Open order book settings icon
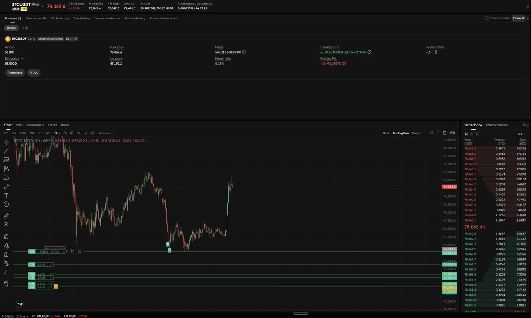Image resolution: width=531 pixels, height=318 pixels. (524, 125)
